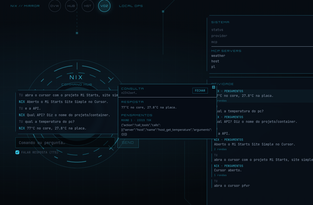Select the weather MCP server
The width and height of the screenshot is (313, 205).
click(218, 56)
